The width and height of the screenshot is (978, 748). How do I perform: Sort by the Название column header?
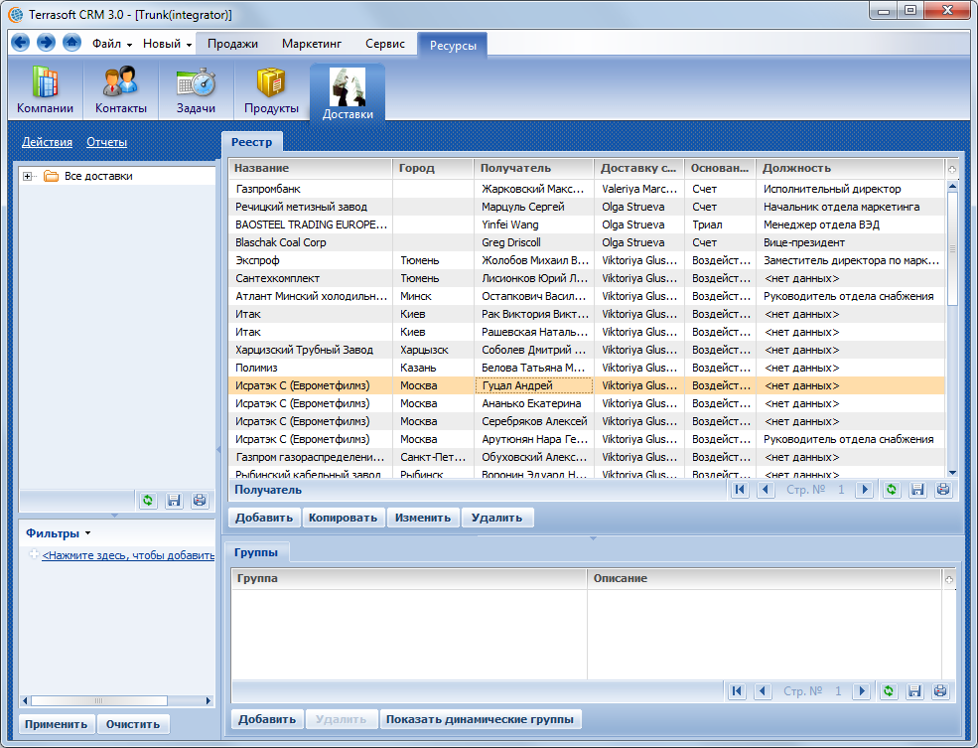click(310, 169)
